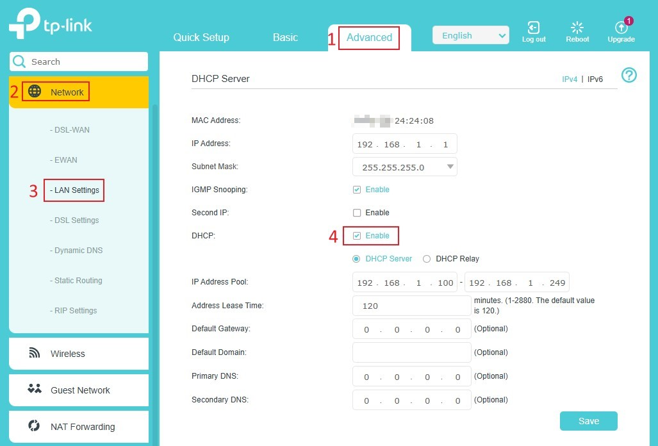Expand the tp-link logo home link
The width and height of the screenshot is (658, 446).
click(x=50, y=24)
